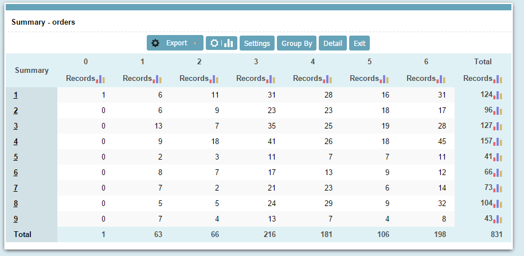Click chart icon beside total 124
524x256 pixels.
(x=497, y=95)
